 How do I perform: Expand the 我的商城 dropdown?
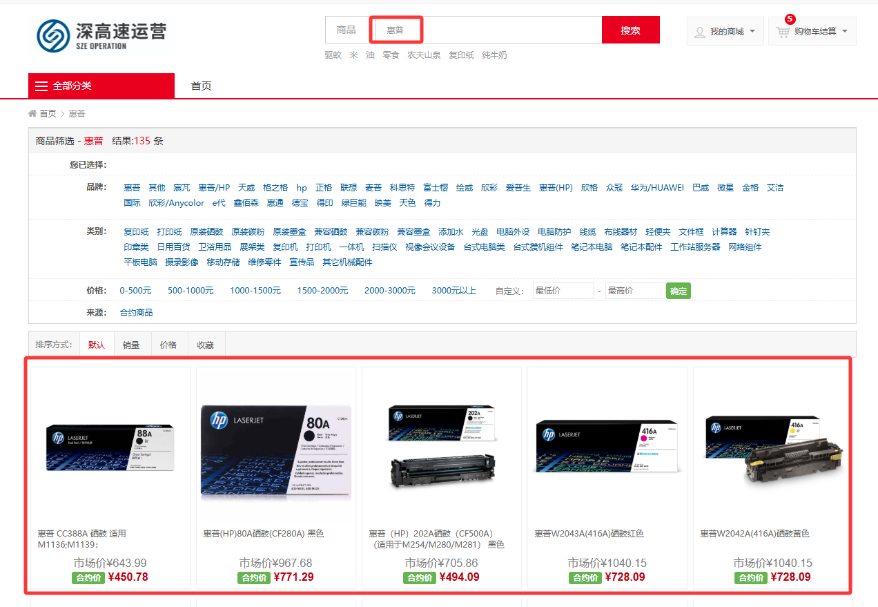point(725,32)
